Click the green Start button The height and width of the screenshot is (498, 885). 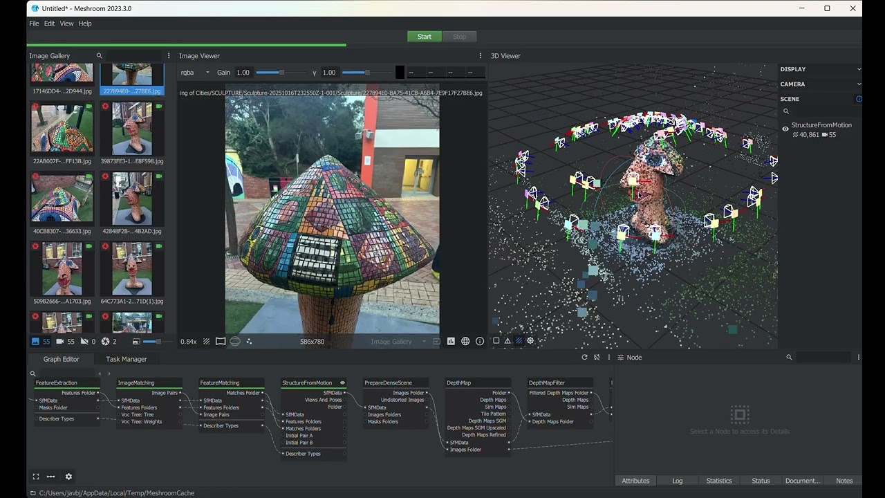[425, 37]
